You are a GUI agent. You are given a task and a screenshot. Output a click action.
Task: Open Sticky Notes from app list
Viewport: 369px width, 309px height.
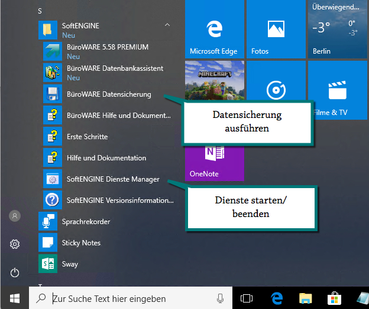[81, 243]
